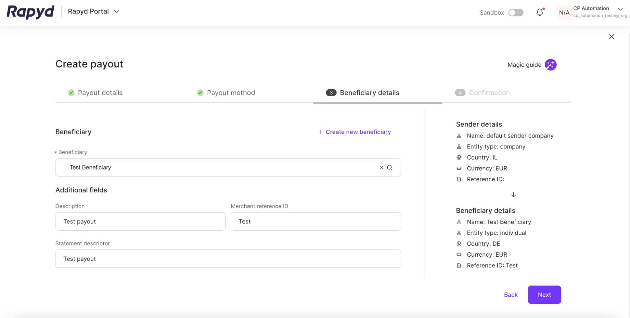The width and height of the screenshot is (630, 318).
Task: Click the down arrow between sender and beneficiary details
Action: click(x=513, y=194)
